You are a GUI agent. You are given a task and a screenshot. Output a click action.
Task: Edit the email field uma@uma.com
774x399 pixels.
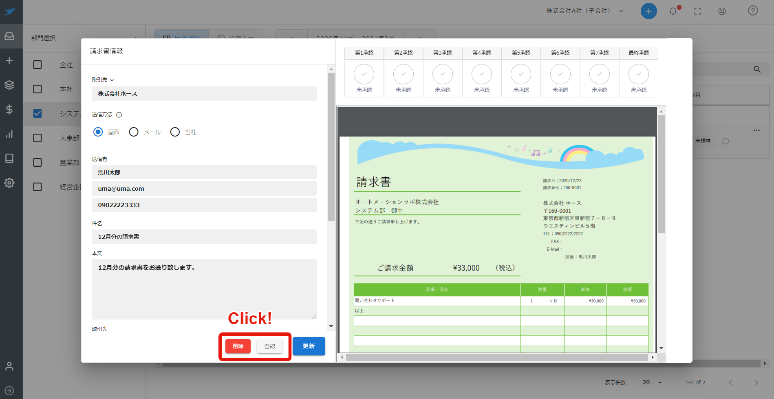click(204, 189)
